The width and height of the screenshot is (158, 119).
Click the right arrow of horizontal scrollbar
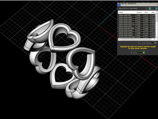(154, 39)
